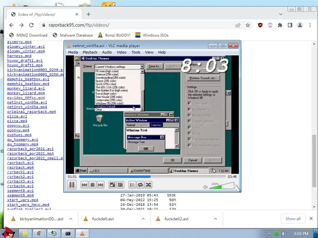Open the VLC Video menu

(121, 52)
